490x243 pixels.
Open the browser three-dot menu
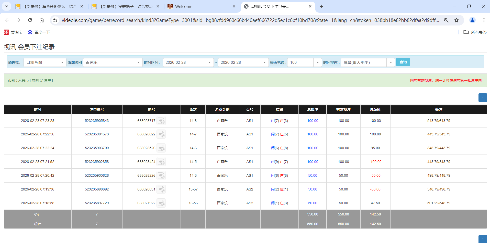484,20
